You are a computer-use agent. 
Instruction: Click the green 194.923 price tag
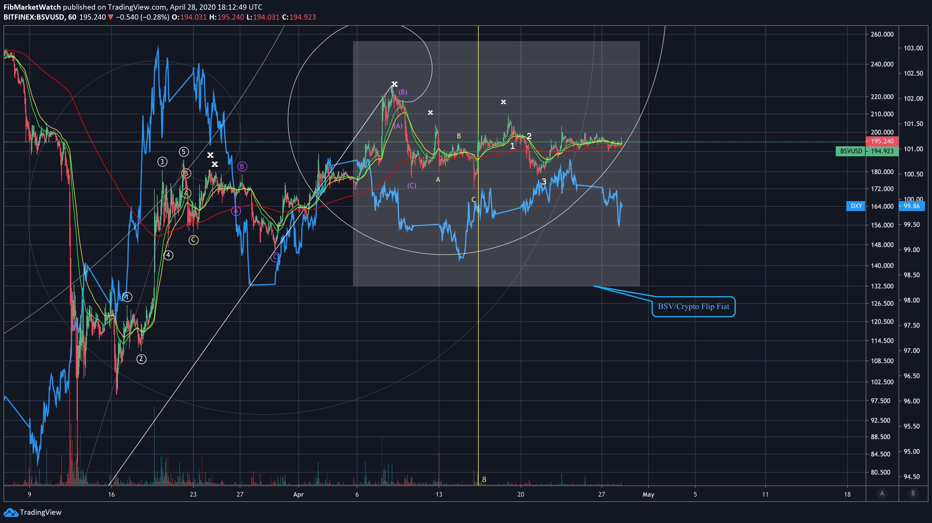point(882,151)
